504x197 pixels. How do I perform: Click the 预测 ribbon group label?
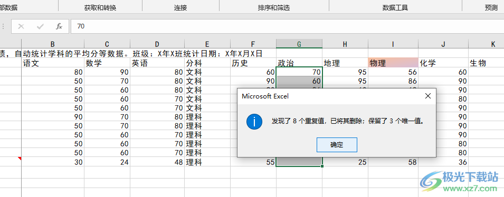(x=491, y=8)
